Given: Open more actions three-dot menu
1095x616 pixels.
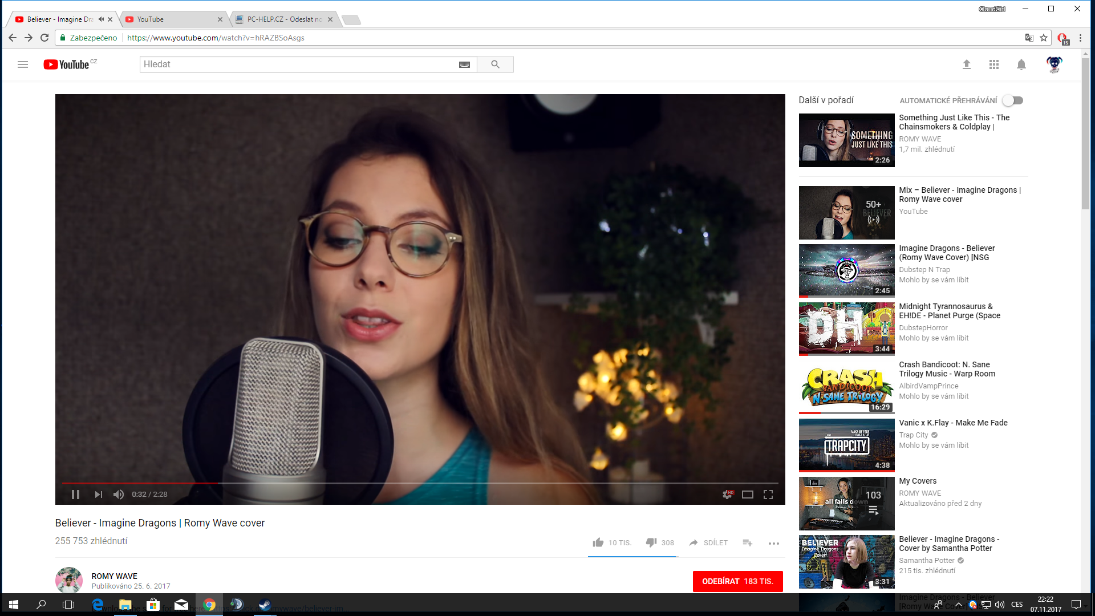Looking at the screenshot, I should coord(773,543).
